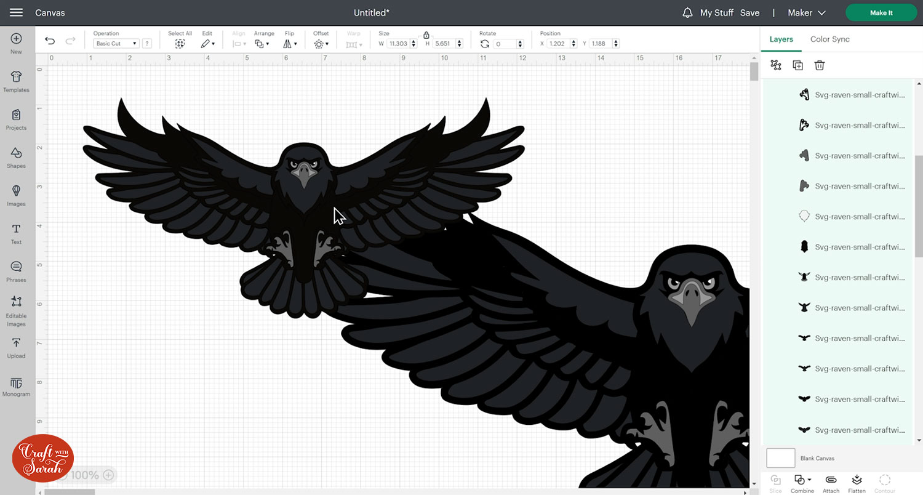Screen dimensions: 923x495
Task: Open notifications bell icon
Action: [x=687, y=13]
